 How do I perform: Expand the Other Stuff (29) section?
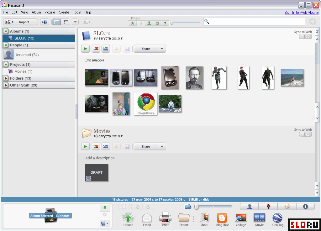[x=6, y=85]
